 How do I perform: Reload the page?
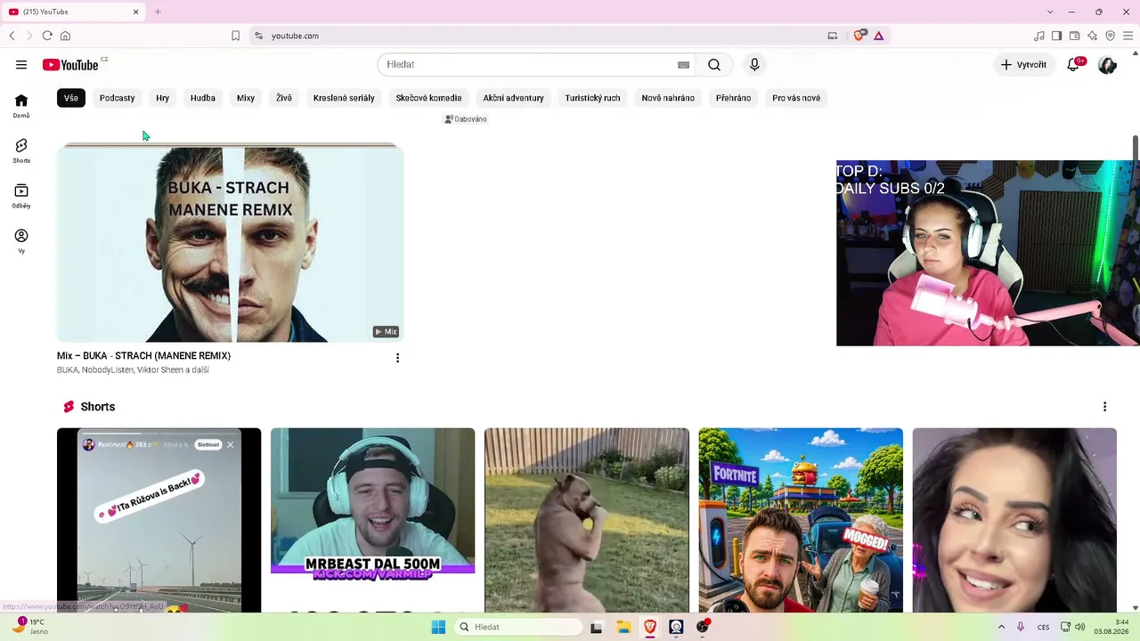(x=47, y=36)
